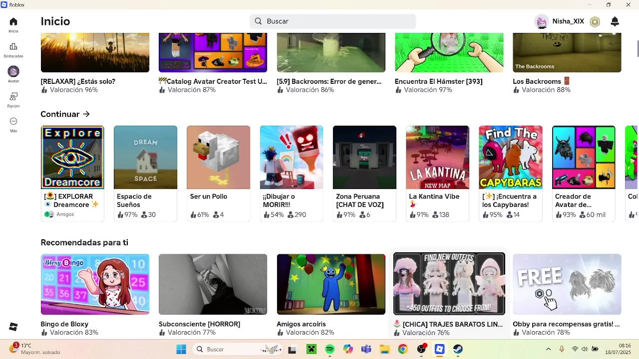639x359 pixels.
Task: Open Minecraft from the taskbar
Action: [x=312, y=350]
